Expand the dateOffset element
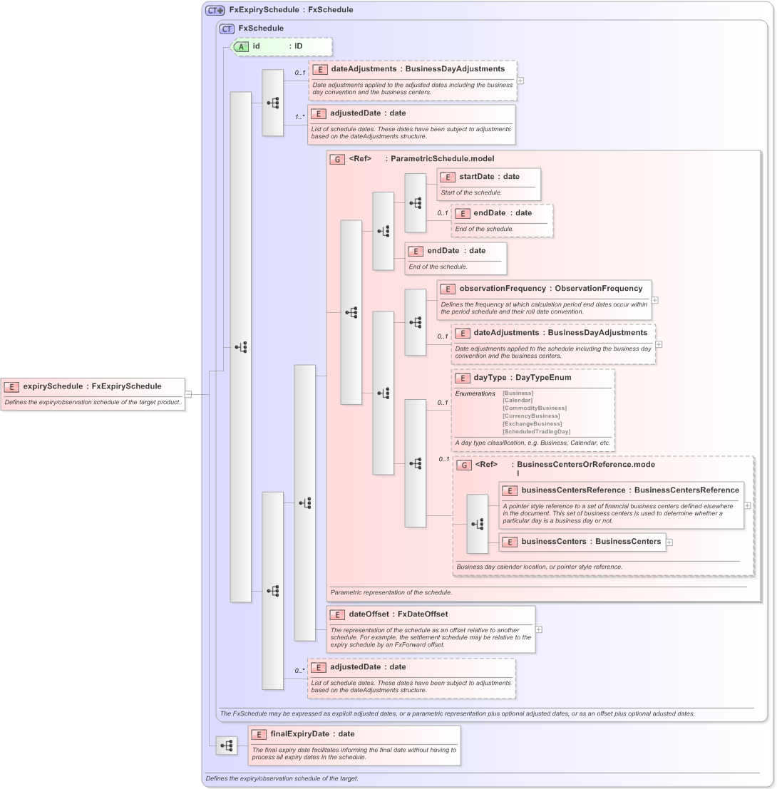 tap(538, 629)
